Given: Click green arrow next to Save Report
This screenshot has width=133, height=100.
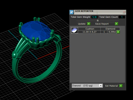Looking at the screenshot, I should [116, 24].
